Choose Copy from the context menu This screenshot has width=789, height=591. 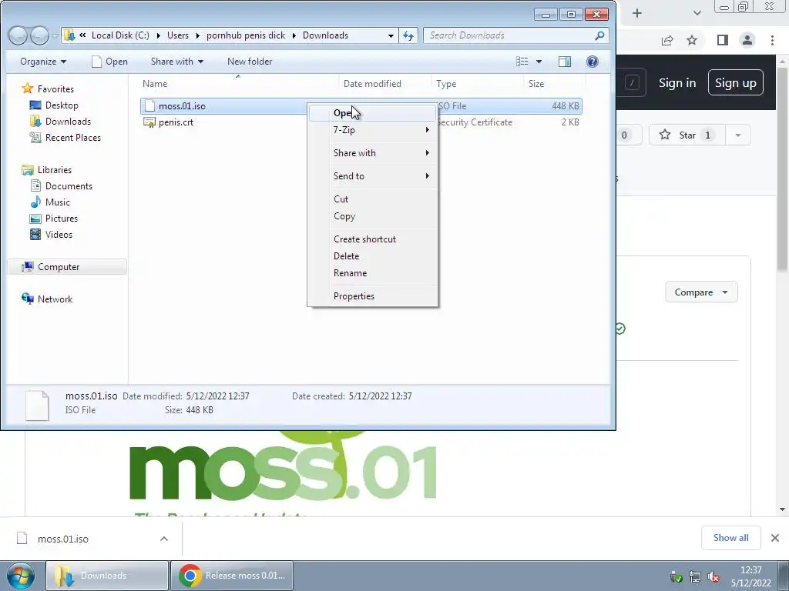pos(372,216)
